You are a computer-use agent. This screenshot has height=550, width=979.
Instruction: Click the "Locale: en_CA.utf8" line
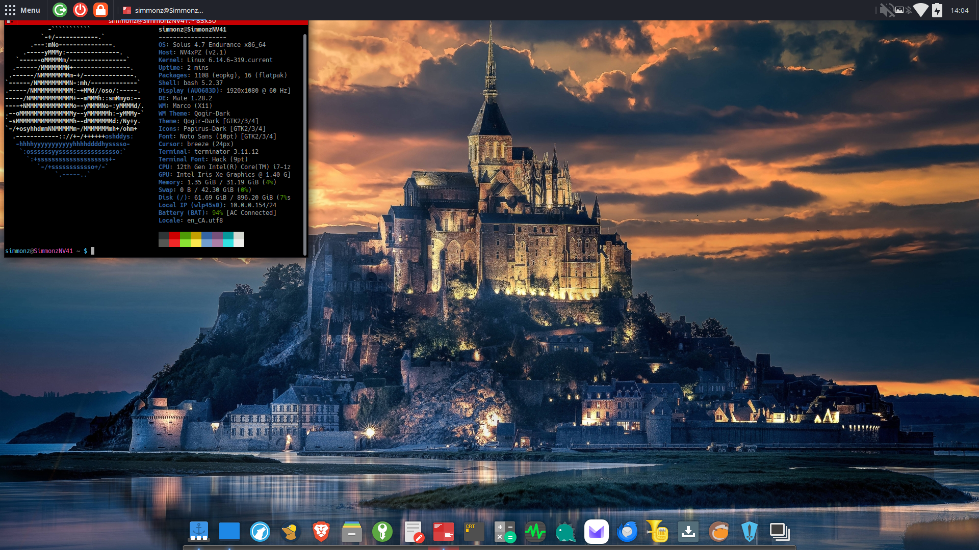click(191, 221)
